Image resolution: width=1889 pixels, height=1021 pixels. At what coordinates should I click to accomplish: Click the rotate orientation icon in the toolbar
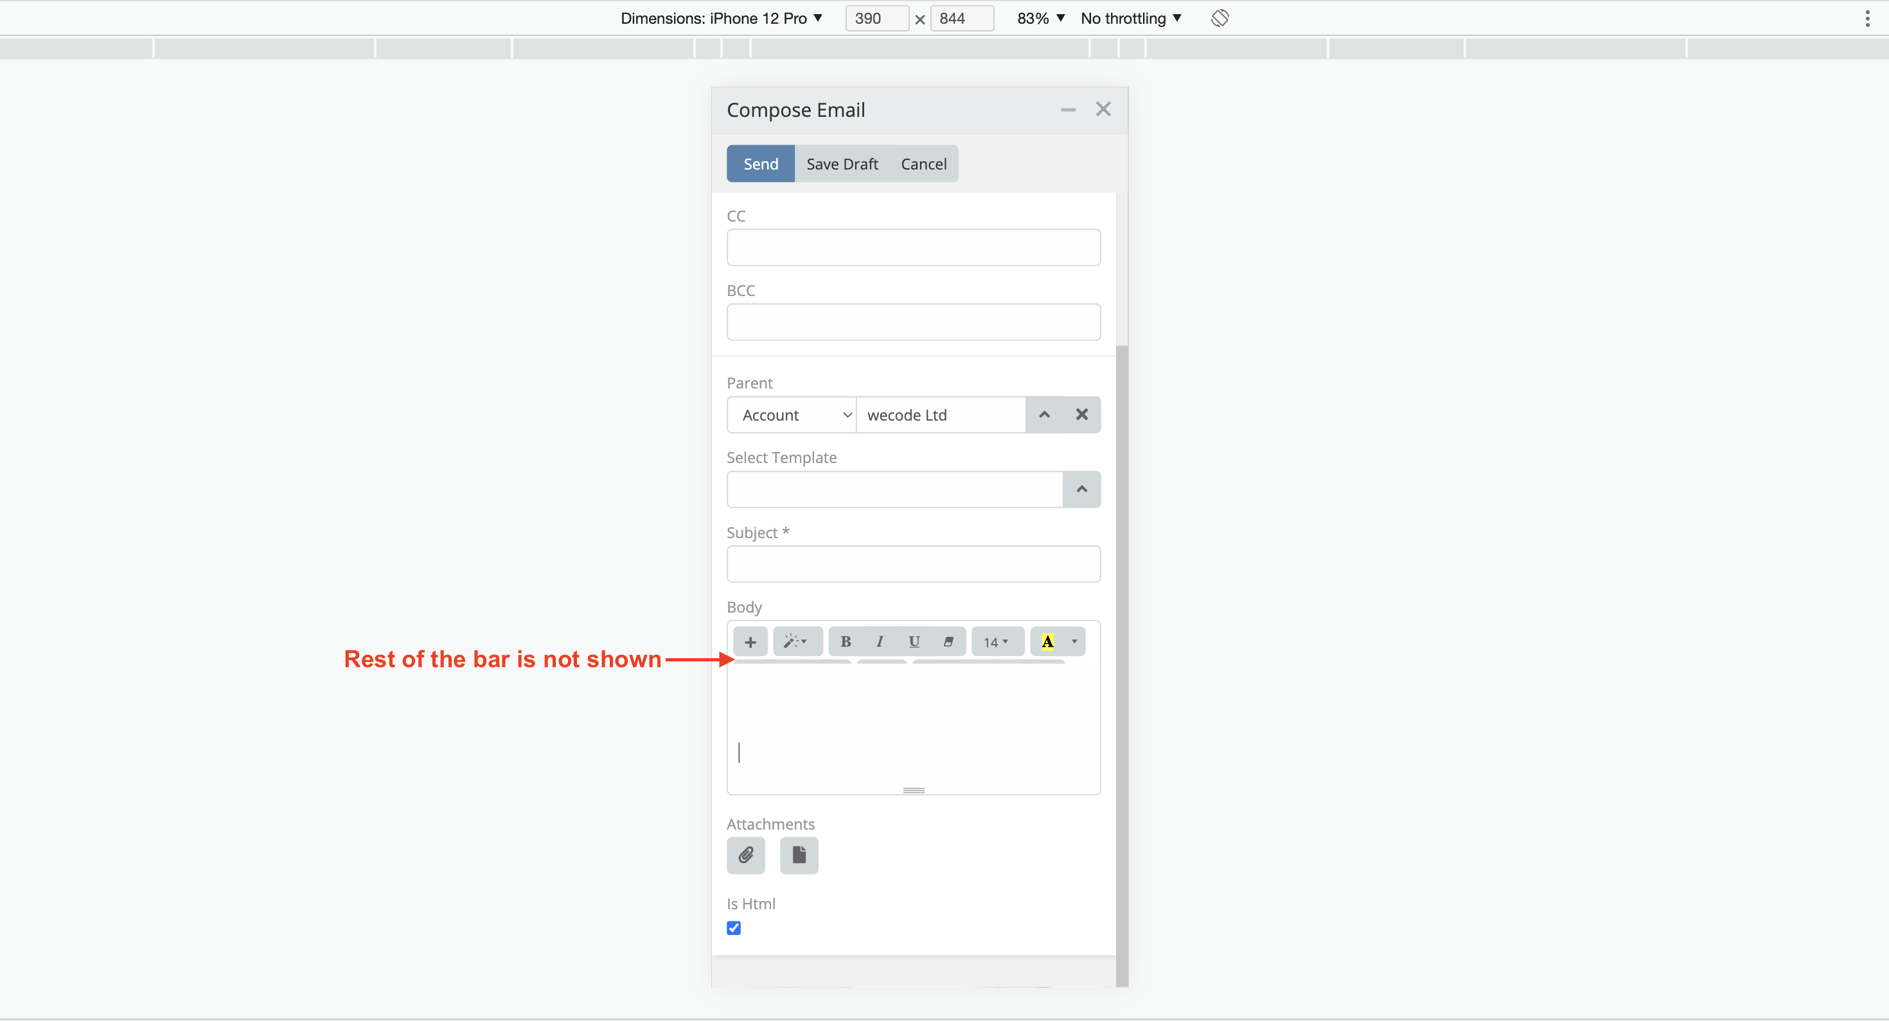tap(1219, 17)
